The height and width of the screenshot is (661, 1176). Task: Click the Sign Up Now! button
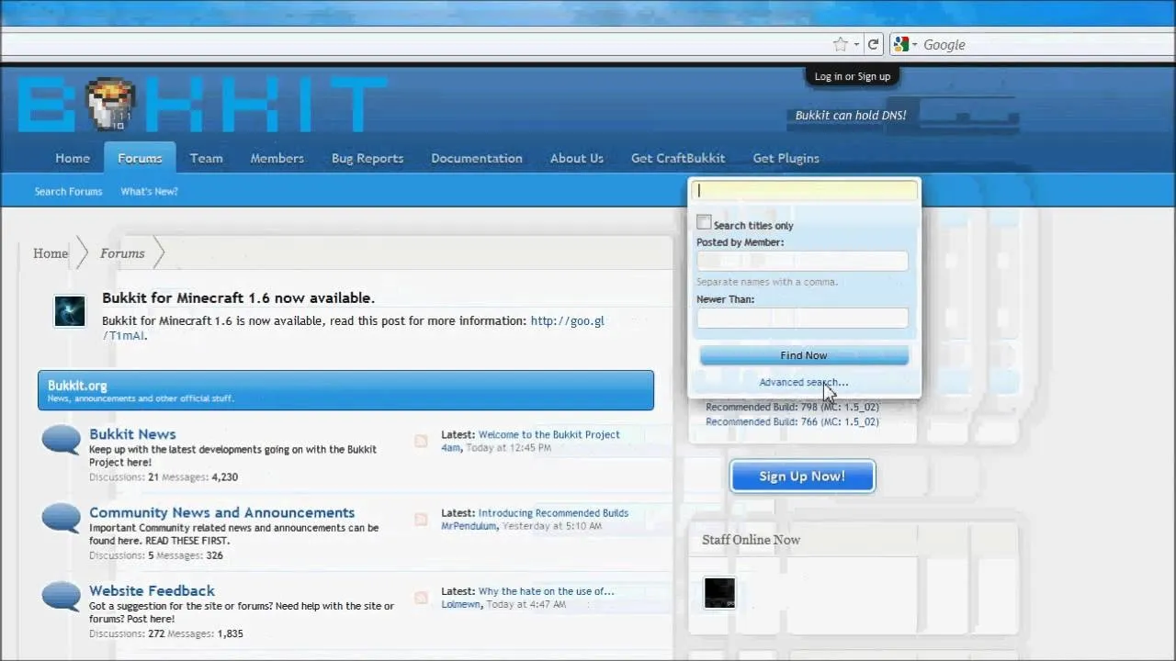coord(802,476)
